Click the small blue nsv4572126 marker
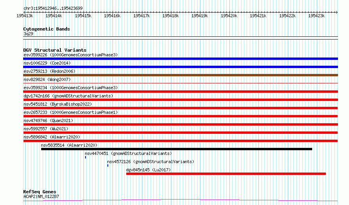This screenshot has height=205, width=349. [x=108, y=165]
